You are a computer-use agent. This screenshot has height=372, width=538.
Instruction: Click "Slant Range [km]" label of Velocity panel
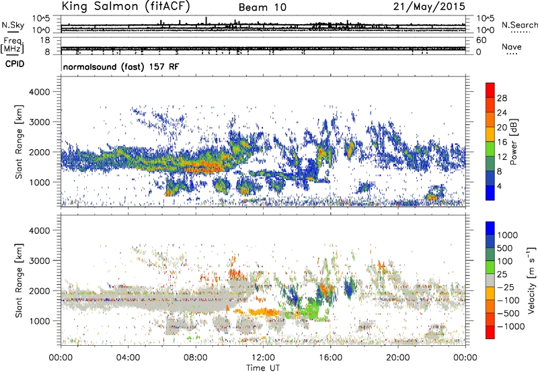pos(19,280)
